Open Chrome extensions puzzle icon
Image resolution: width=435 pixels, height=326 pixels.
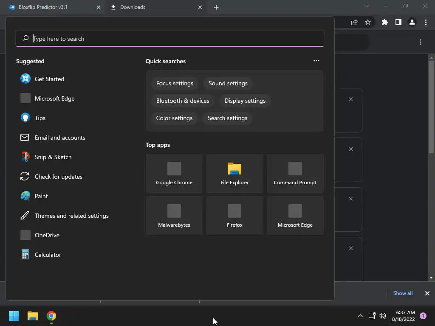384,22
